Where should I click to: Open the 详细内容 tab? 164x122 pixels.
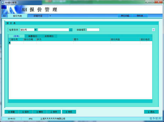tap(38, 16)
